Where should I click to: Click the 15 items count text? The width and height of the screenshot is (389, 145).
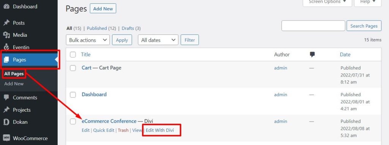(x=373, y=40)
